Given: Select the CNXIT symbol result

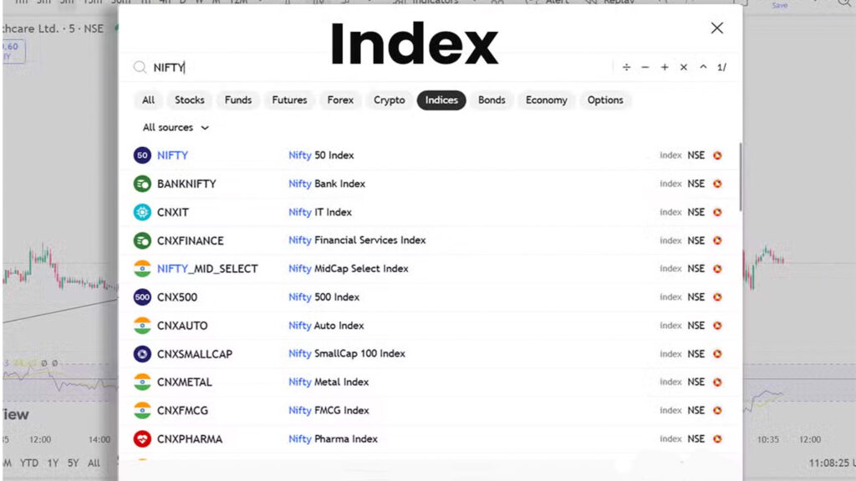Looking at the screenshot, I should (172, 212).
